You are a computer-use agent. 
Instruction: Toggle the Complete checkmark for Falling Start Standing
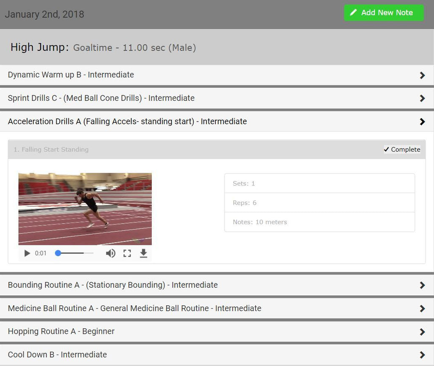point(402,150)
